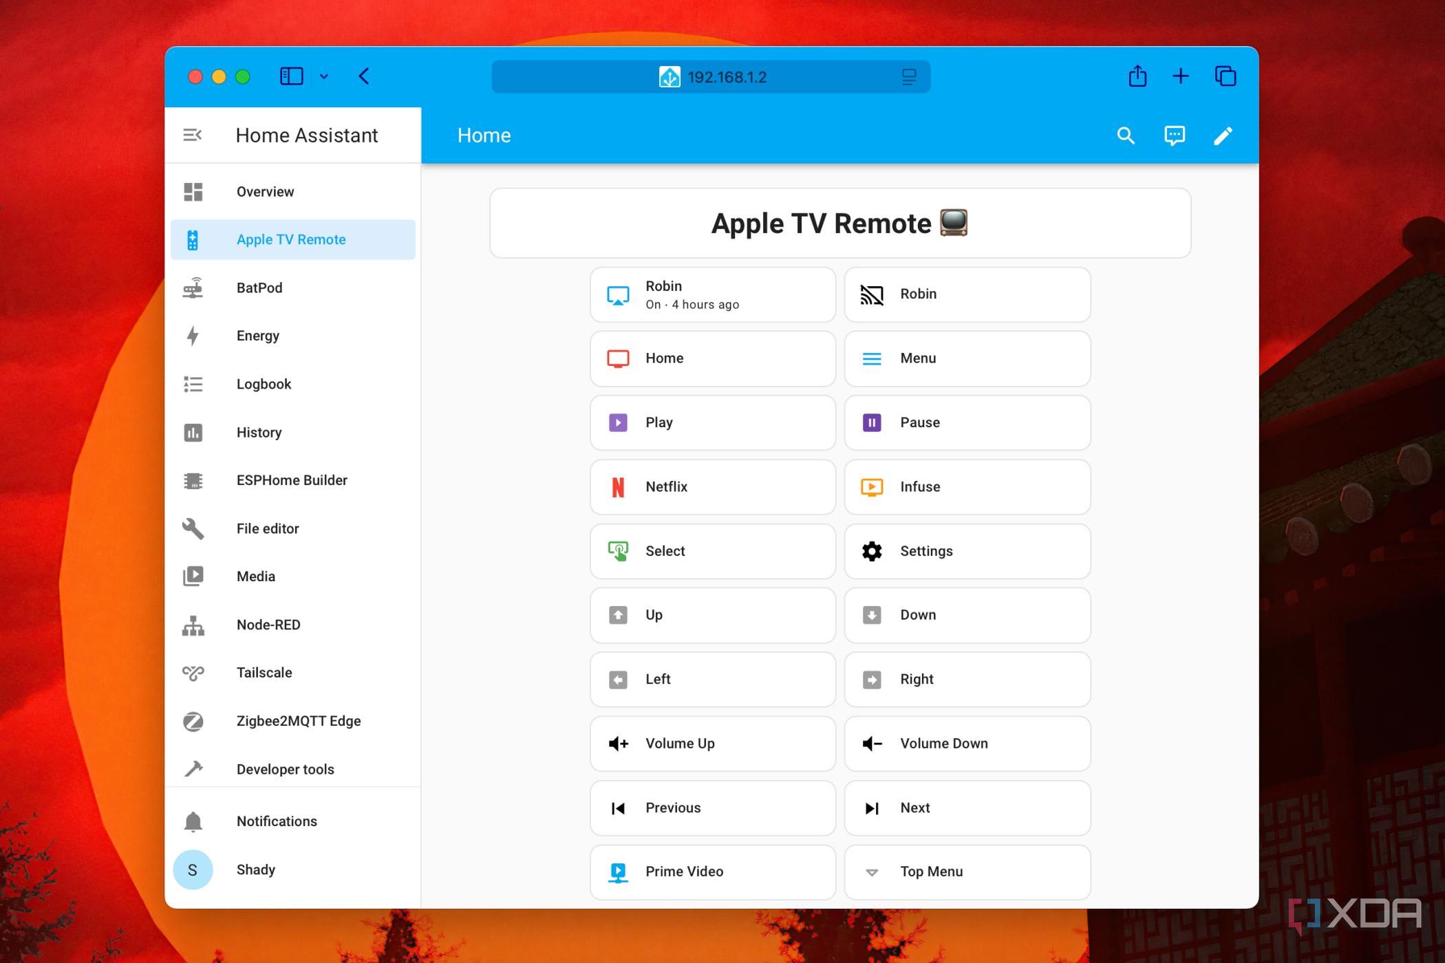This screenshot has height=963, width=1445.
Task: Open Settings via gear card
Action: [967, 551]
